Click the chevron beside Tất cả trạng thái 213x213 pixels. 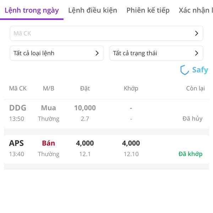coord(196,53)
